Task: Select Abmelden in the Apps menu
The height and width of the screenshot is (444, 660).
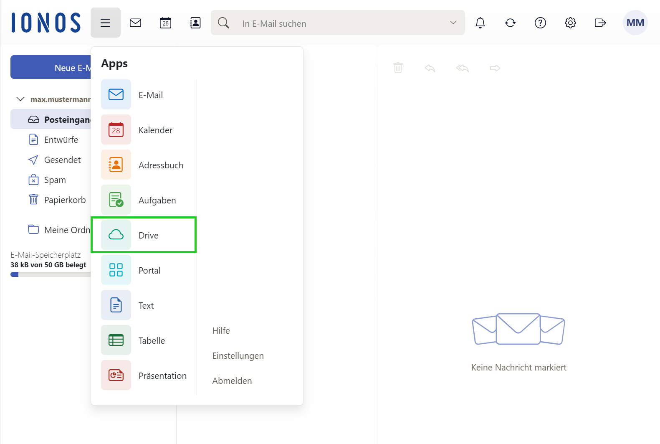Action: pyautogui.click(x=232, y=381)
